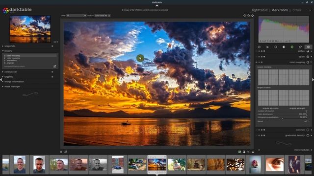Select the eye close-up thumbnail in filmstrip
This screenshot has height=176, width=314.
pyautogui.click(x=275, y=164)
